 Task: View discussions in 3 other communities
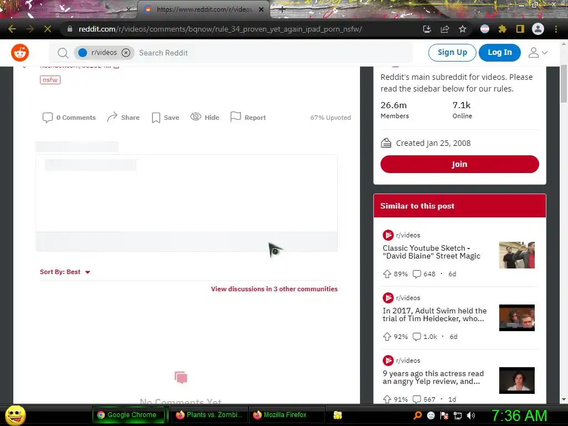pos(274,288)
